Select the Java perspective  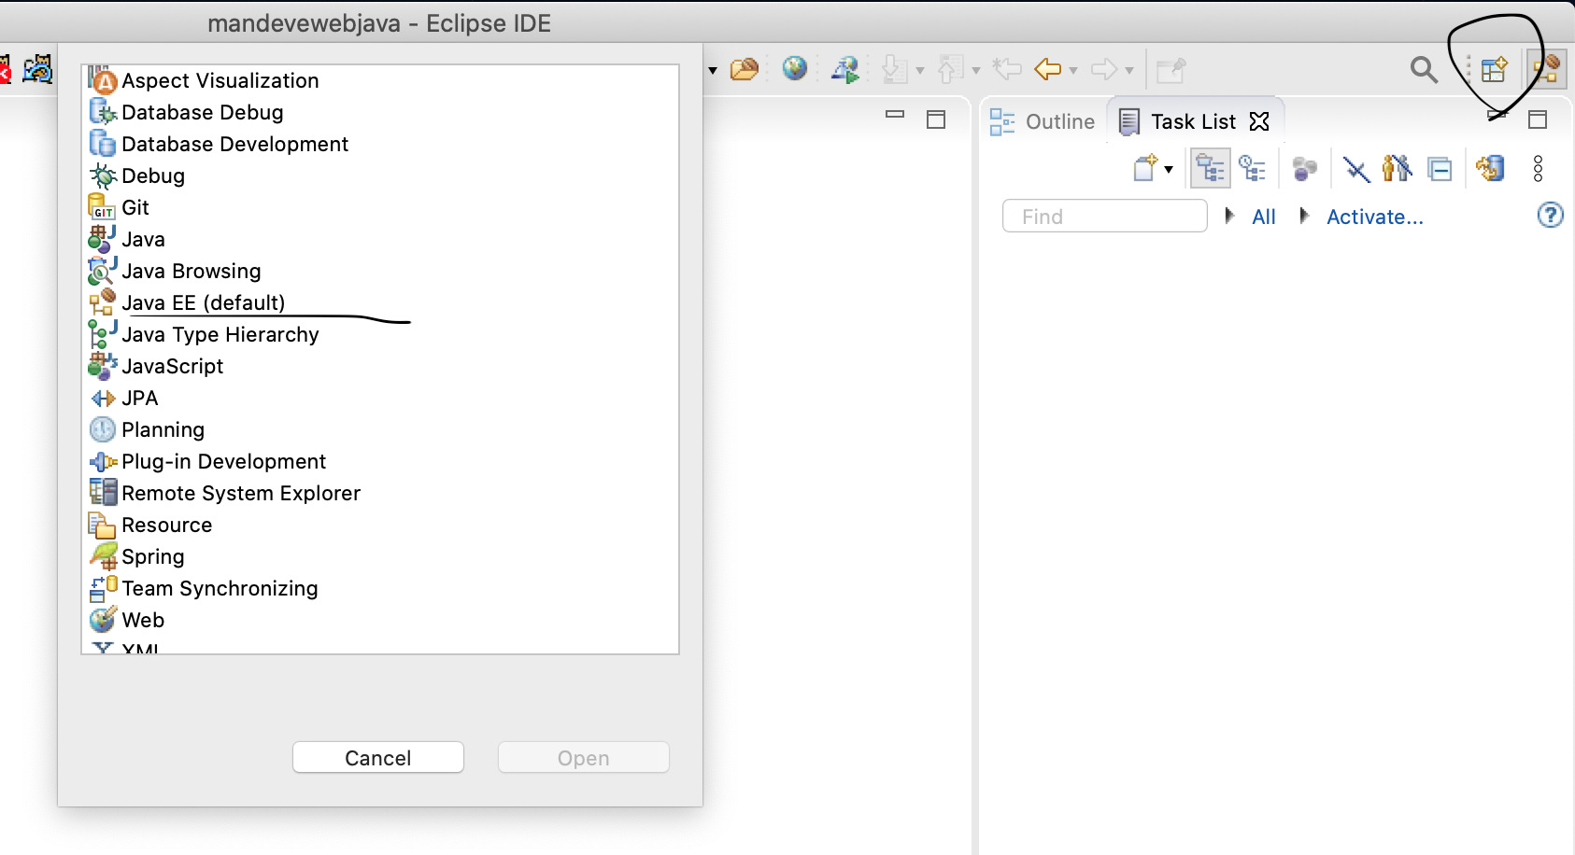tap(380, 240)
